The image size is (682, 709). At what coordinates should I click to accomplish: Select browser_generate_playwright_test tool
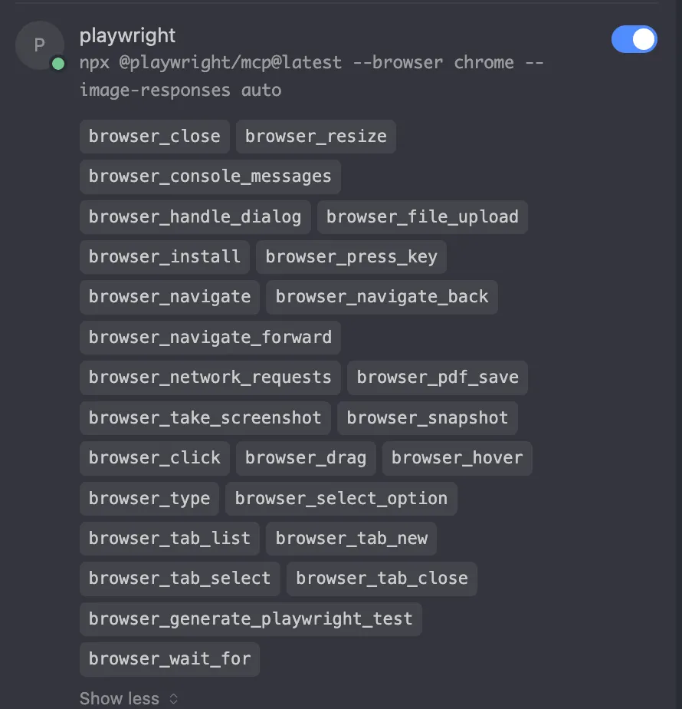click(251, 619)
